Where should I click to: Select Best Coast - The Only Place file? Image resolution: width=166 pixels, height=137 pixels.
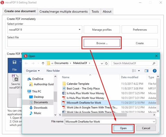(x=83, y=88)
